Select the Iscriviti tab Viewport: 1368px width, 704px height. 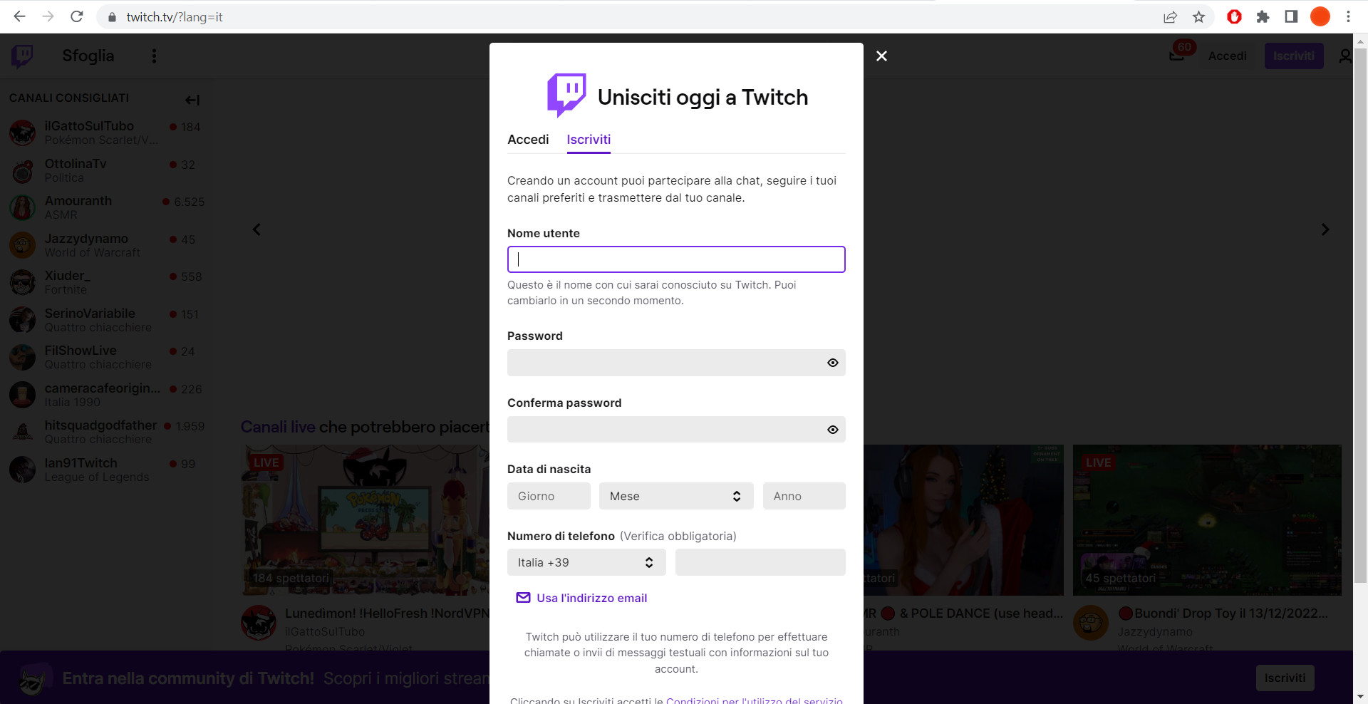[x=589, y=140]
